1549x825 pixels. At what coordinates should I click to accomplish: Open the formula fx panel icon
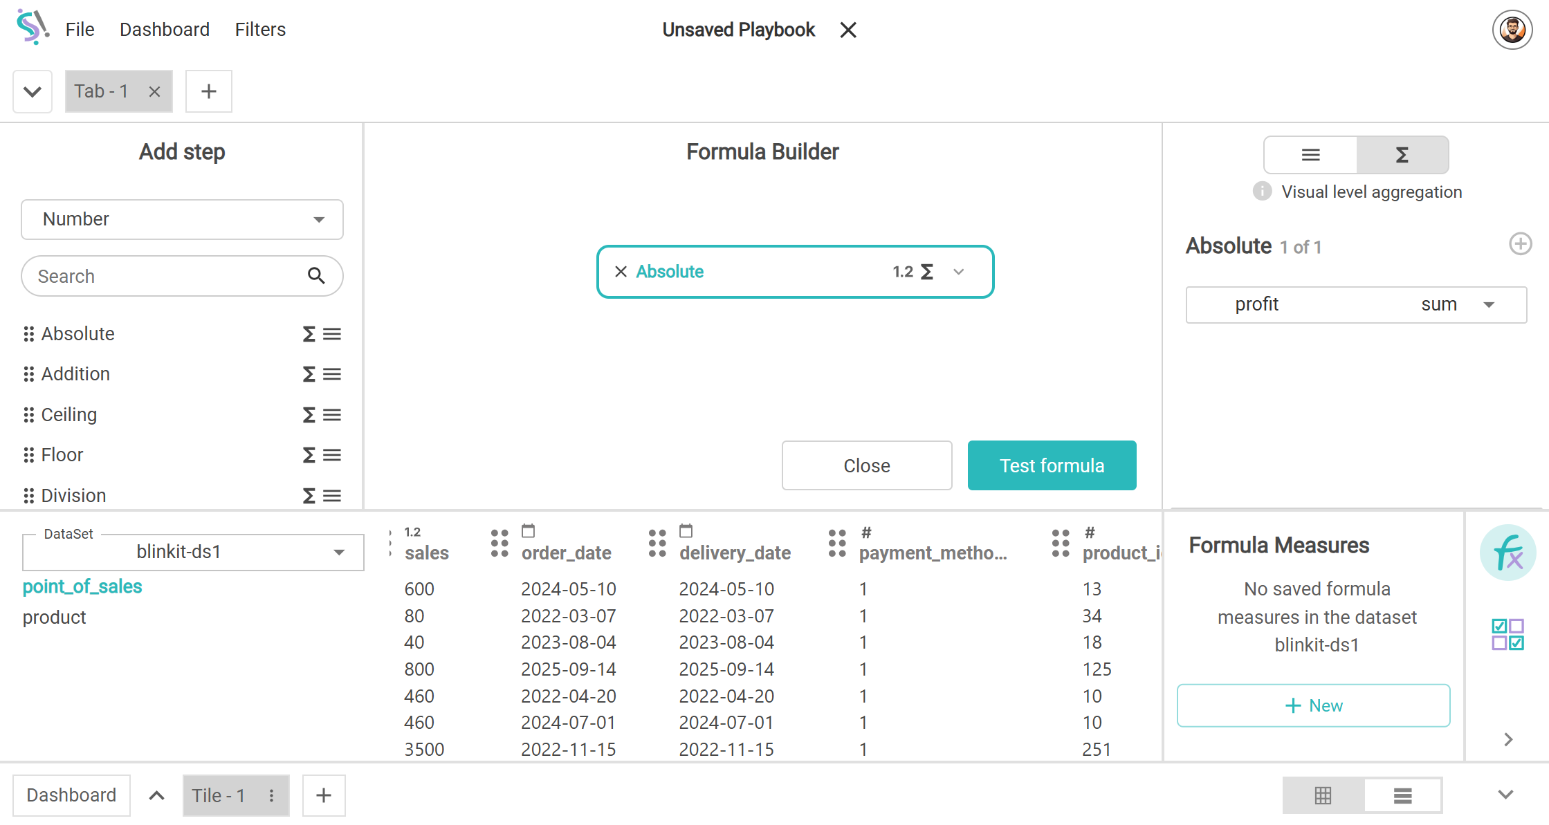(1507, 553)
